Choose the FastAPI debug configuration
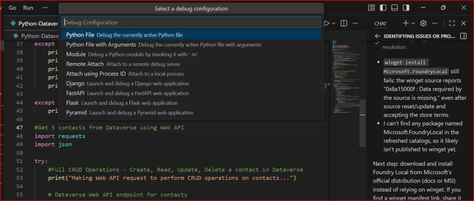 (76, 93)
